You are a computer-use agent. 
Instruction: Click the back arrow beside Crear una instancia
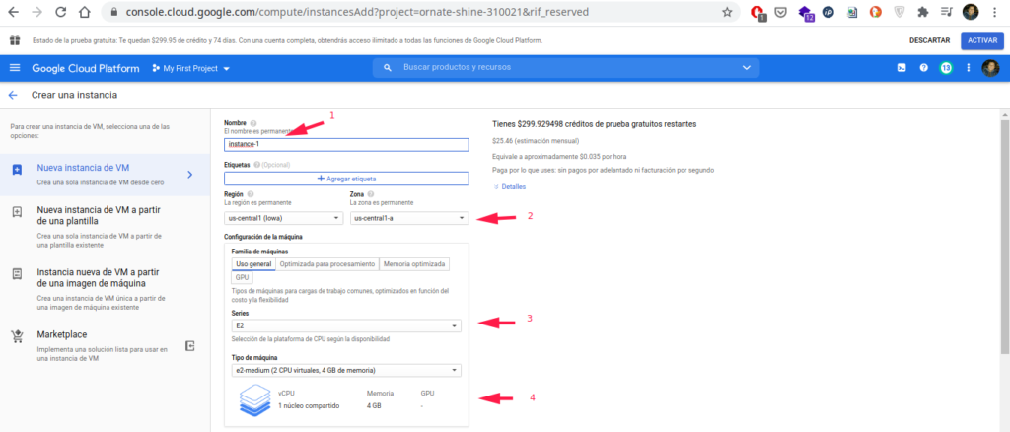[13, 95]
